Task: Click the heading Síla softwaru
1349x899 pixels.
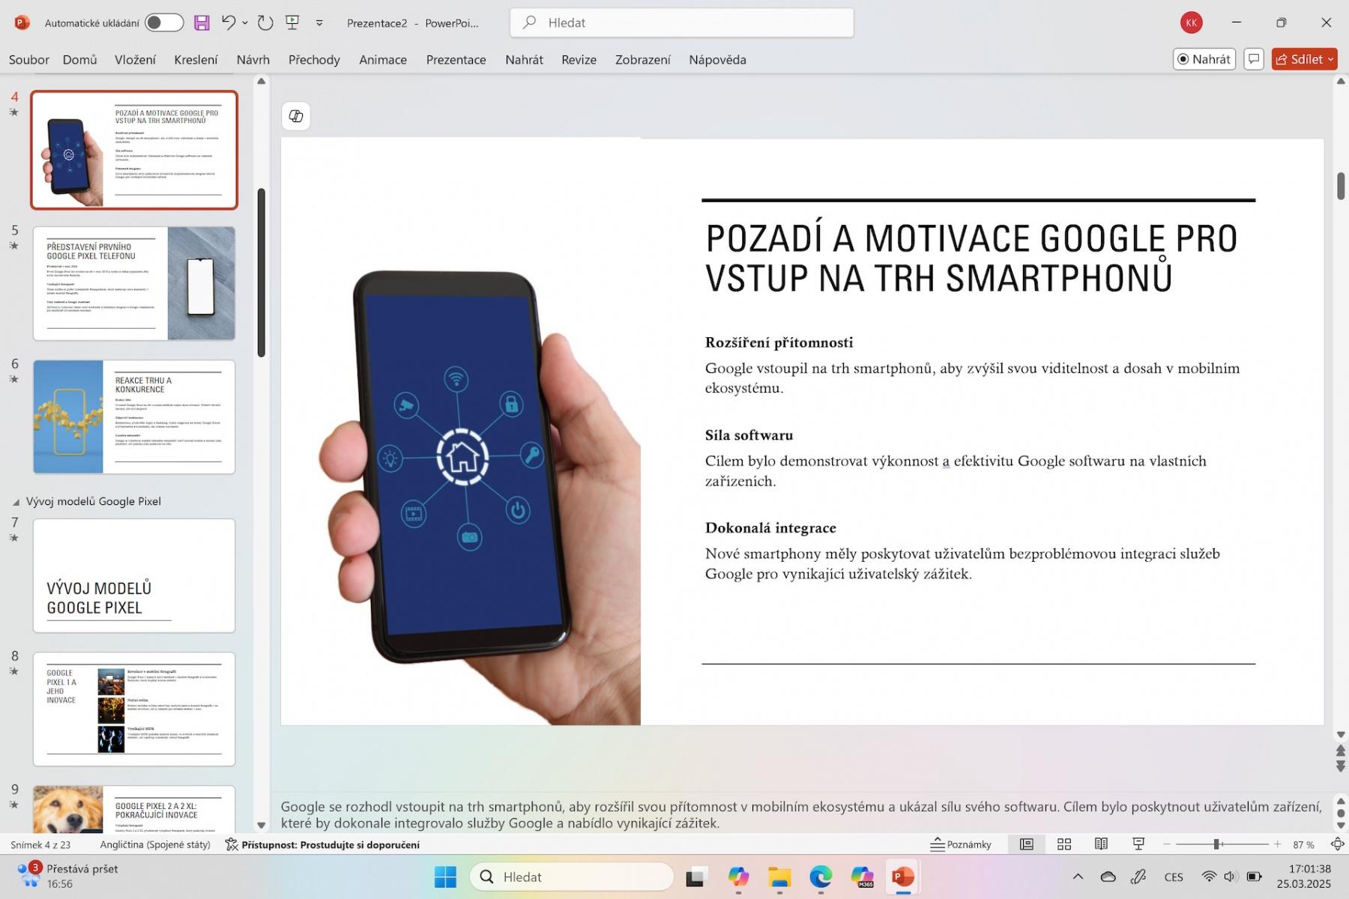Action: click(749, 435)
